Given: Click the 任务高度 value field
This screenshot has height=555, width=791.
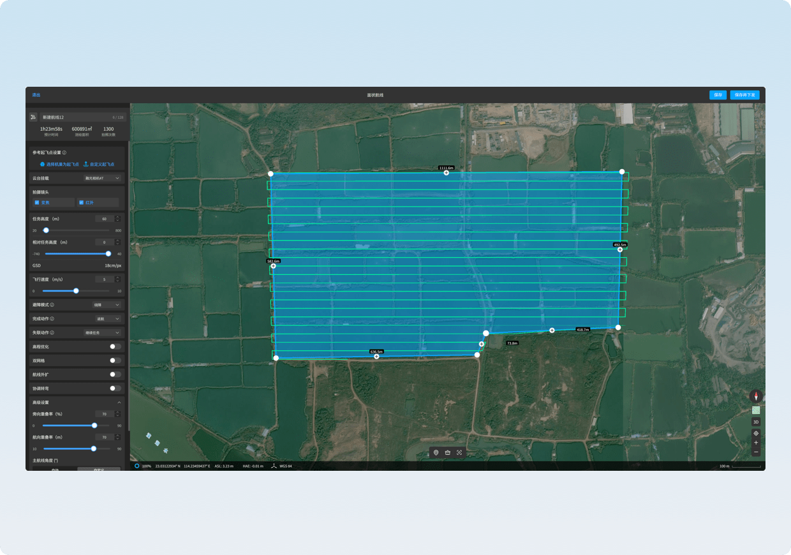Looking at the screenshot, I should 105,219.
